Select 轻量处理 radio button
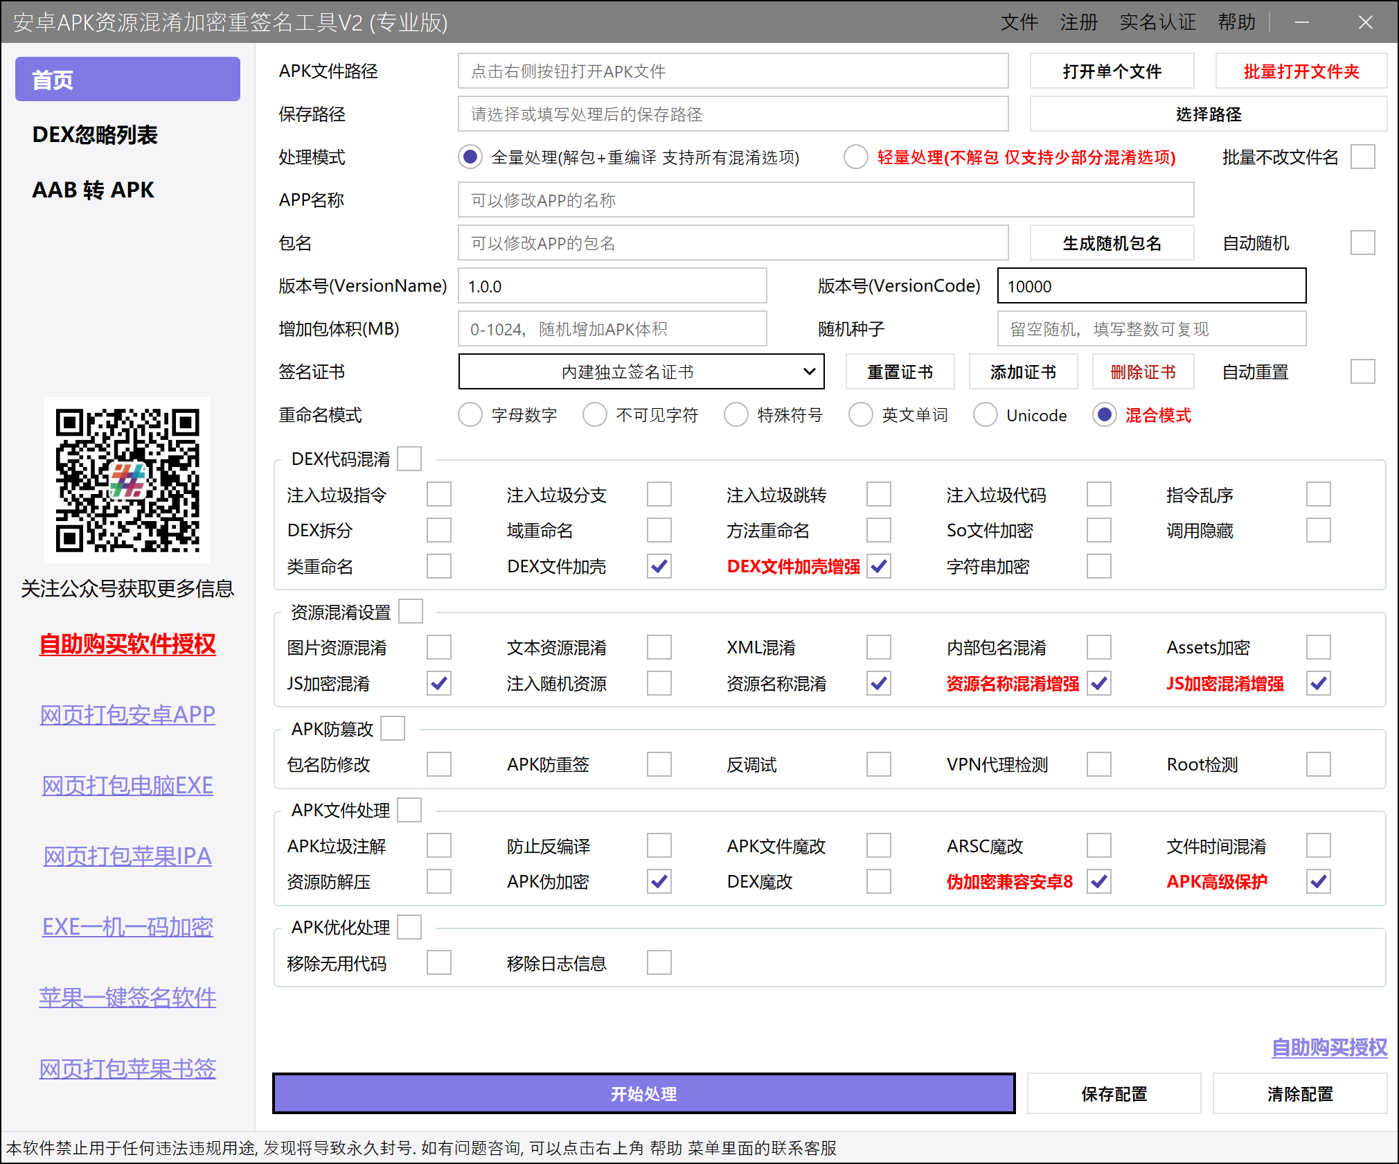Screen dimensions: 1399x1164 856,157
